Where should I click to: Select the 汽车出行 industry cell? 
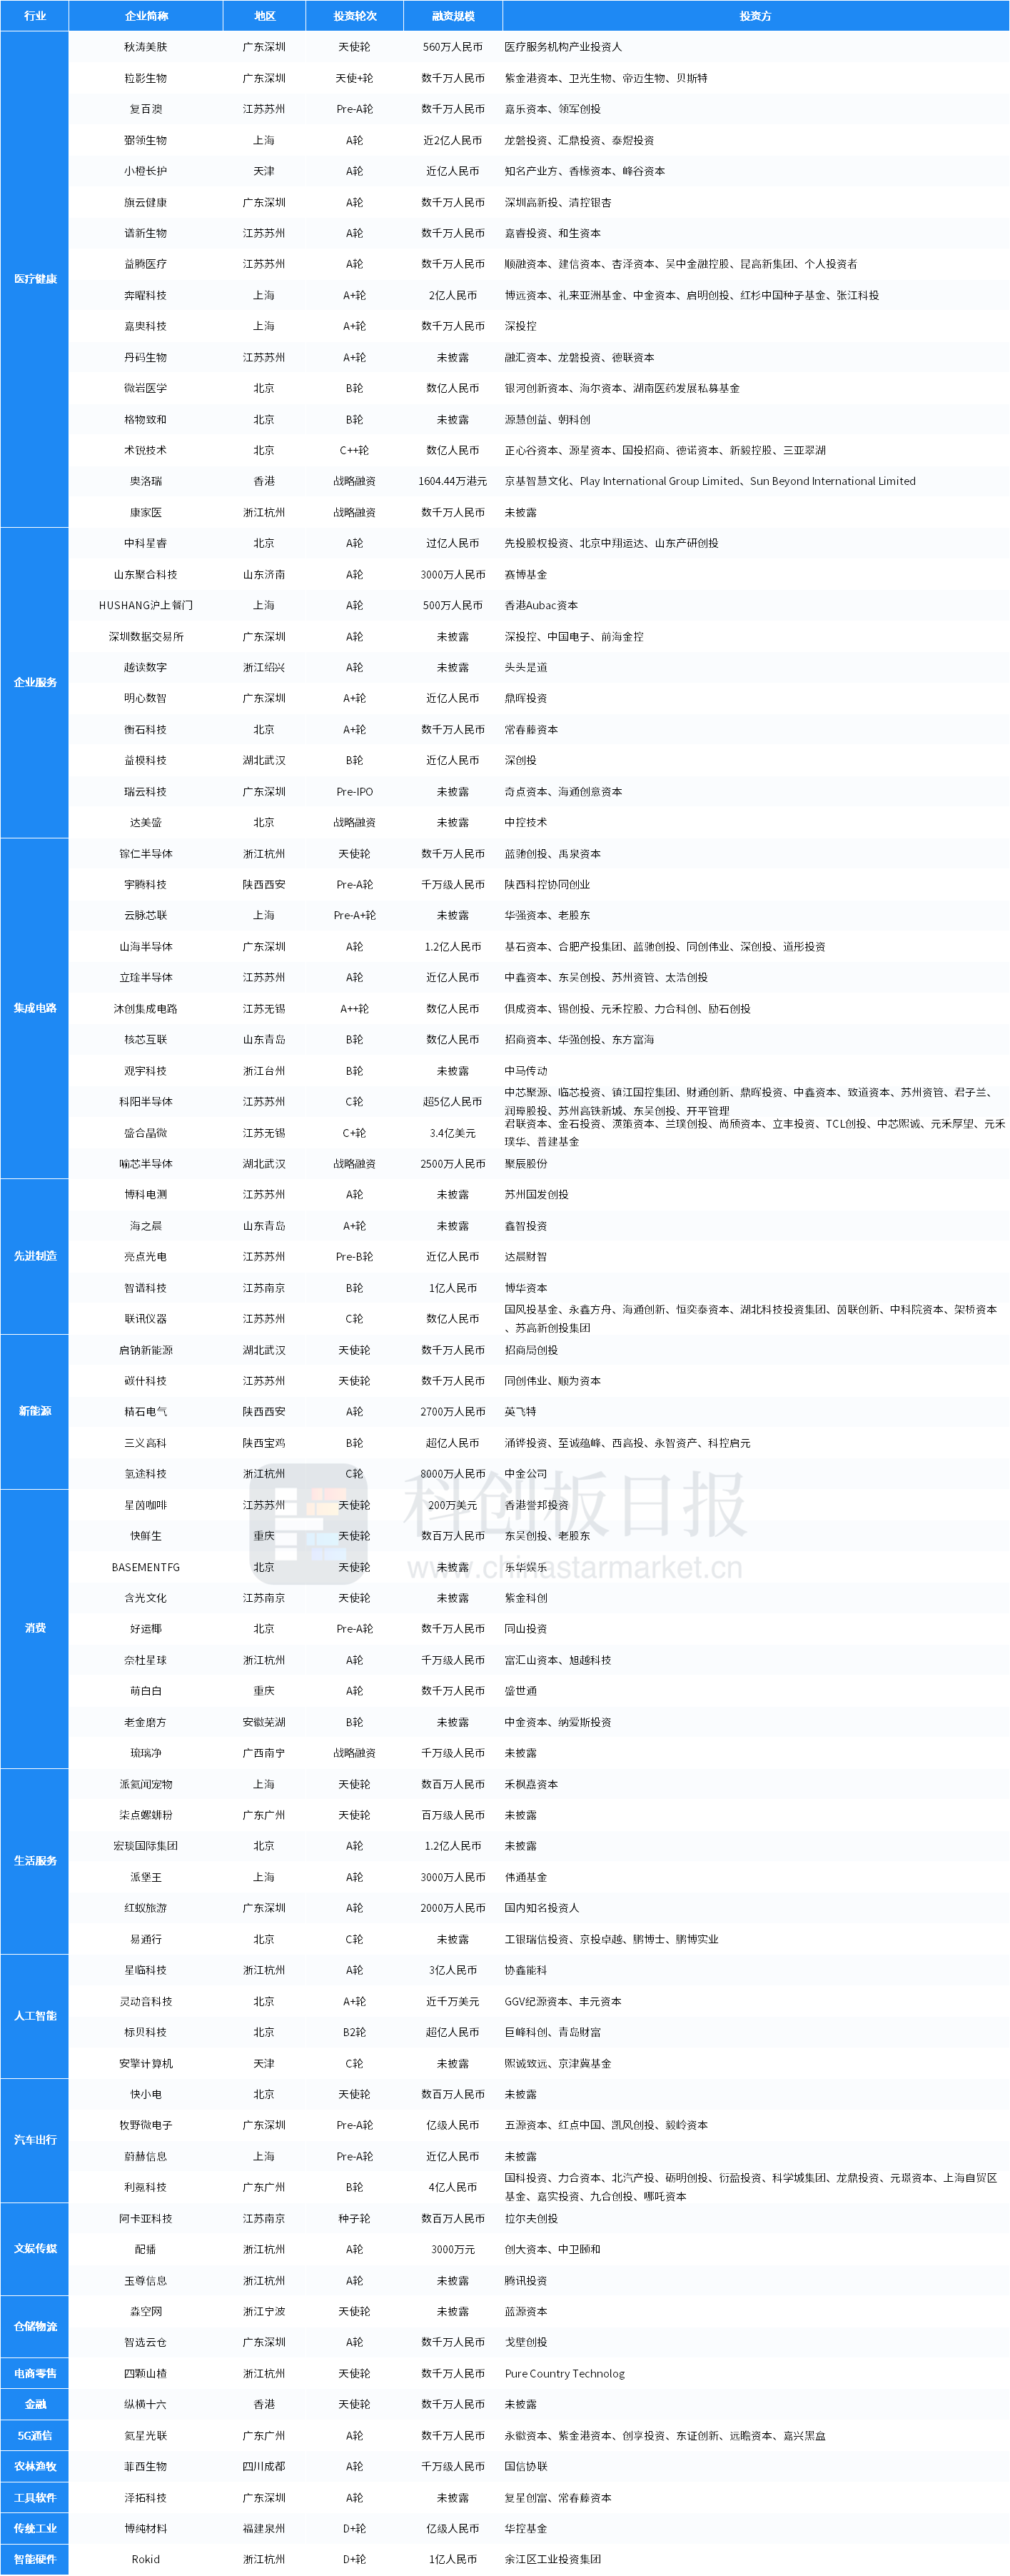coord(35,2140)
